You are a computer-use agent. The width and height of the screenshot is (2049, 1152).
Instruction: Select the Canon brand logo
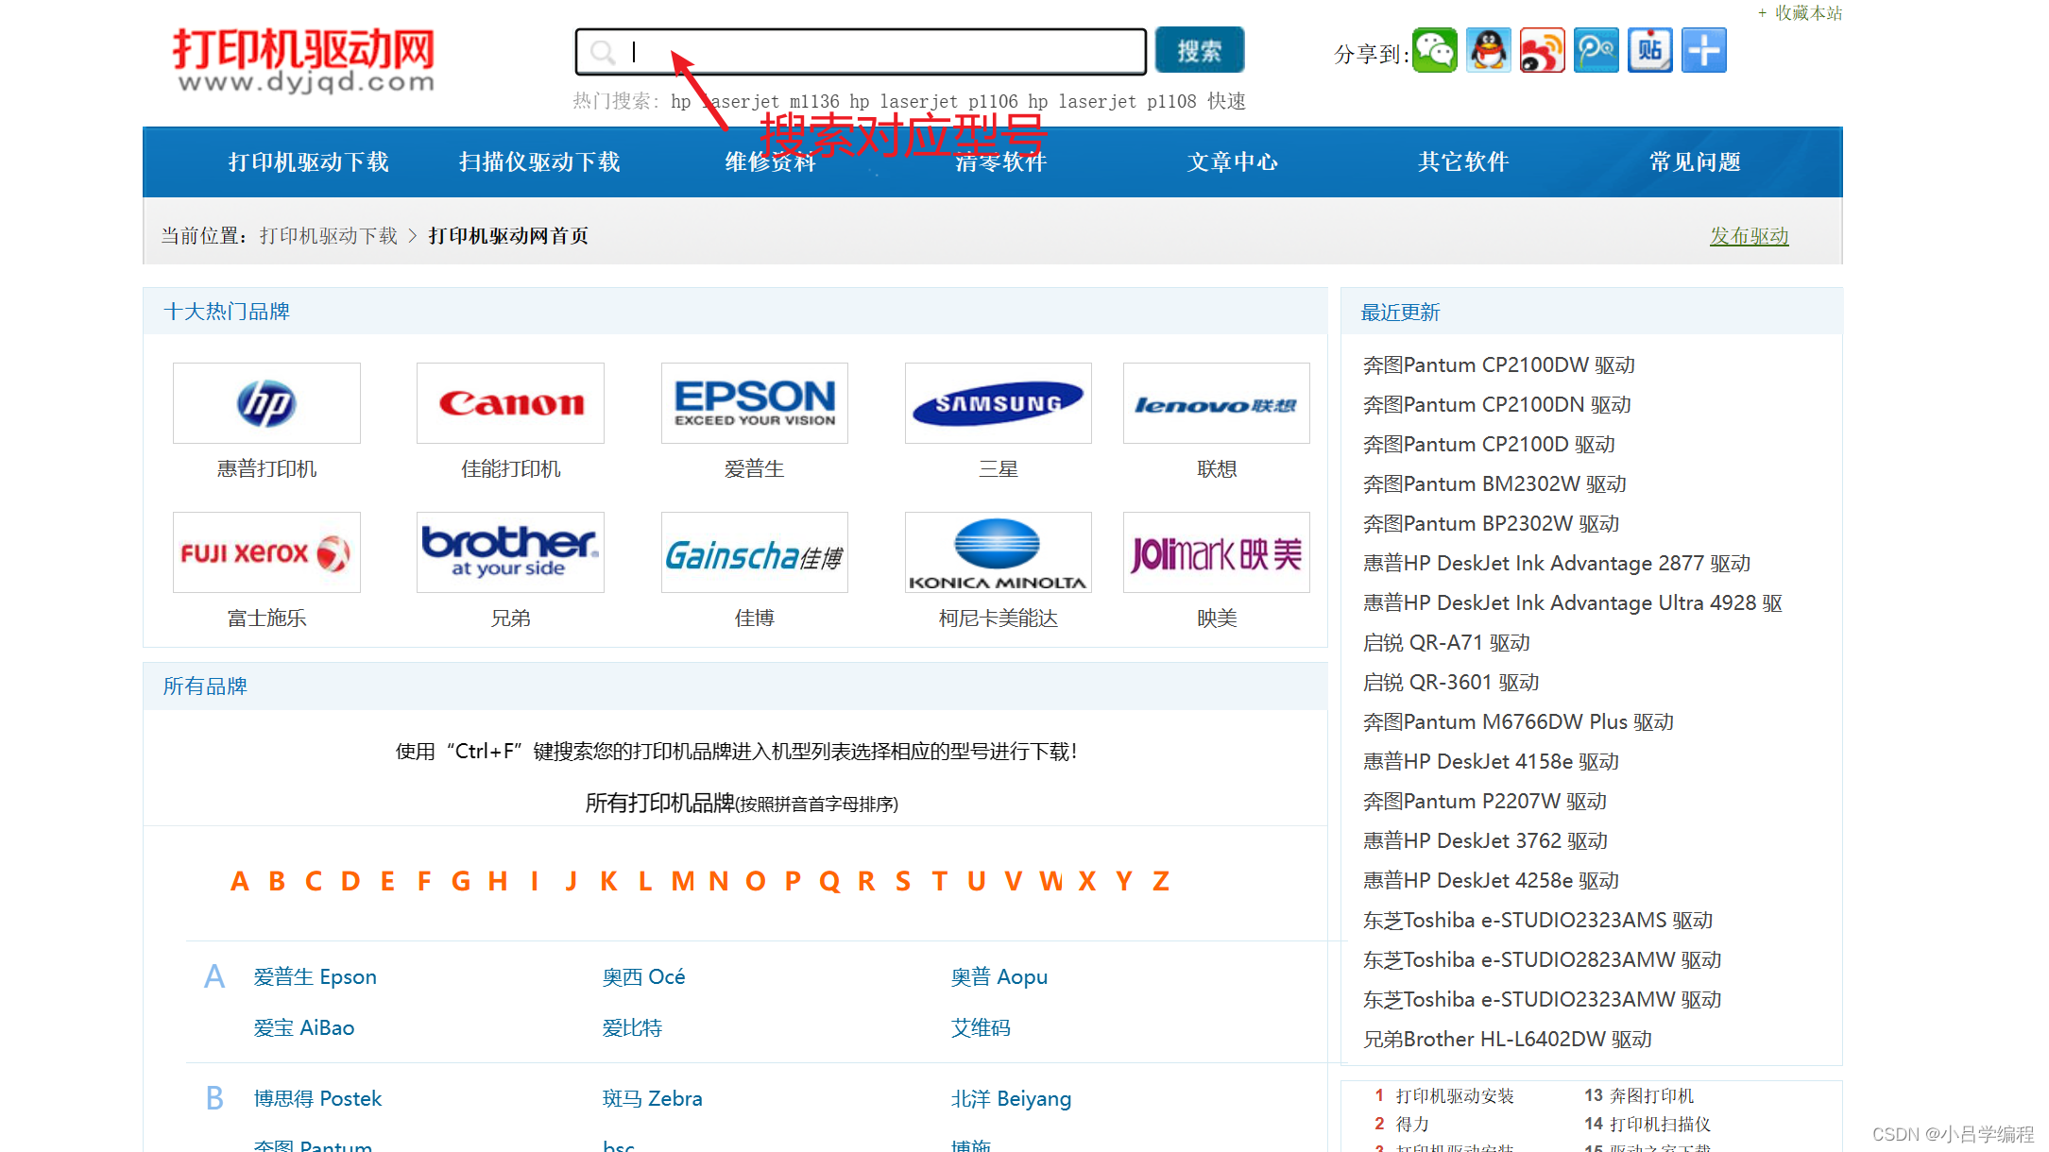tap(510, 404)
